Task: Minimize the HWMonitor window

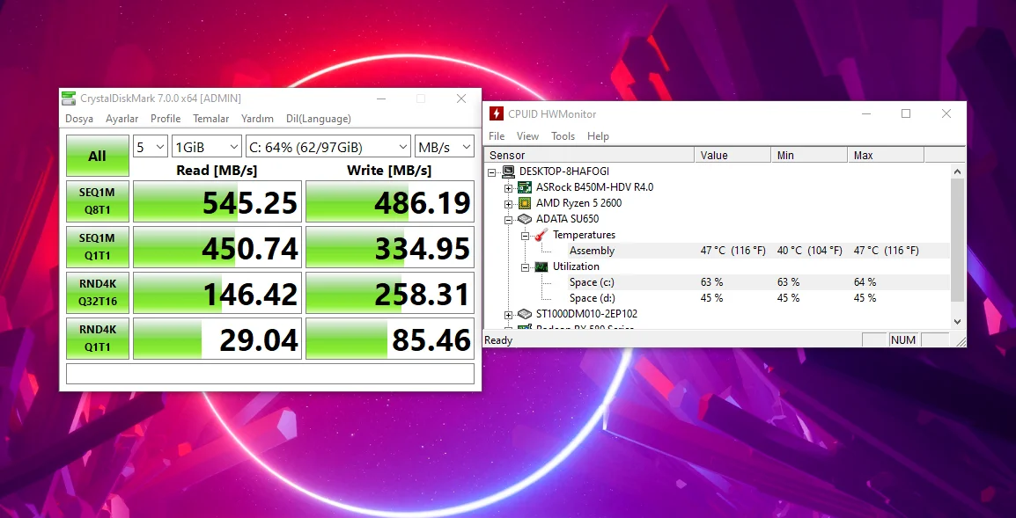Action: [866, 114]
